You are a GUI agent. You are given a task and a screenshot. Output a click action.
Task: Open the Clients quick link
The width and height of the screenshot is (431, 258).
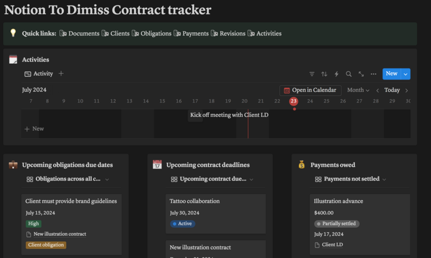click(x=120, y=33)
